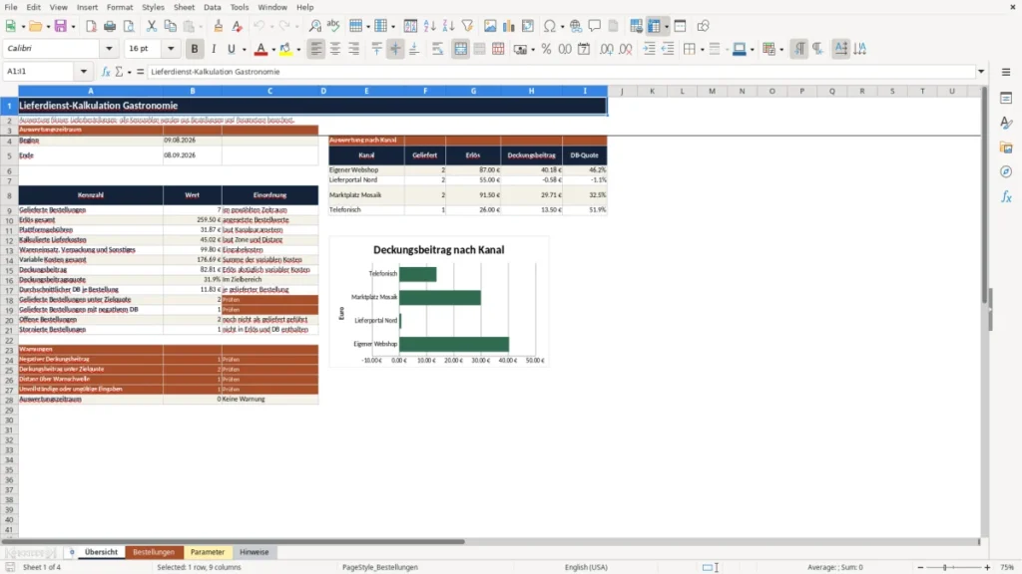Switch to the Parameter sheet tab
Viewport: 1022px width, 574px height.
point(208,552)
